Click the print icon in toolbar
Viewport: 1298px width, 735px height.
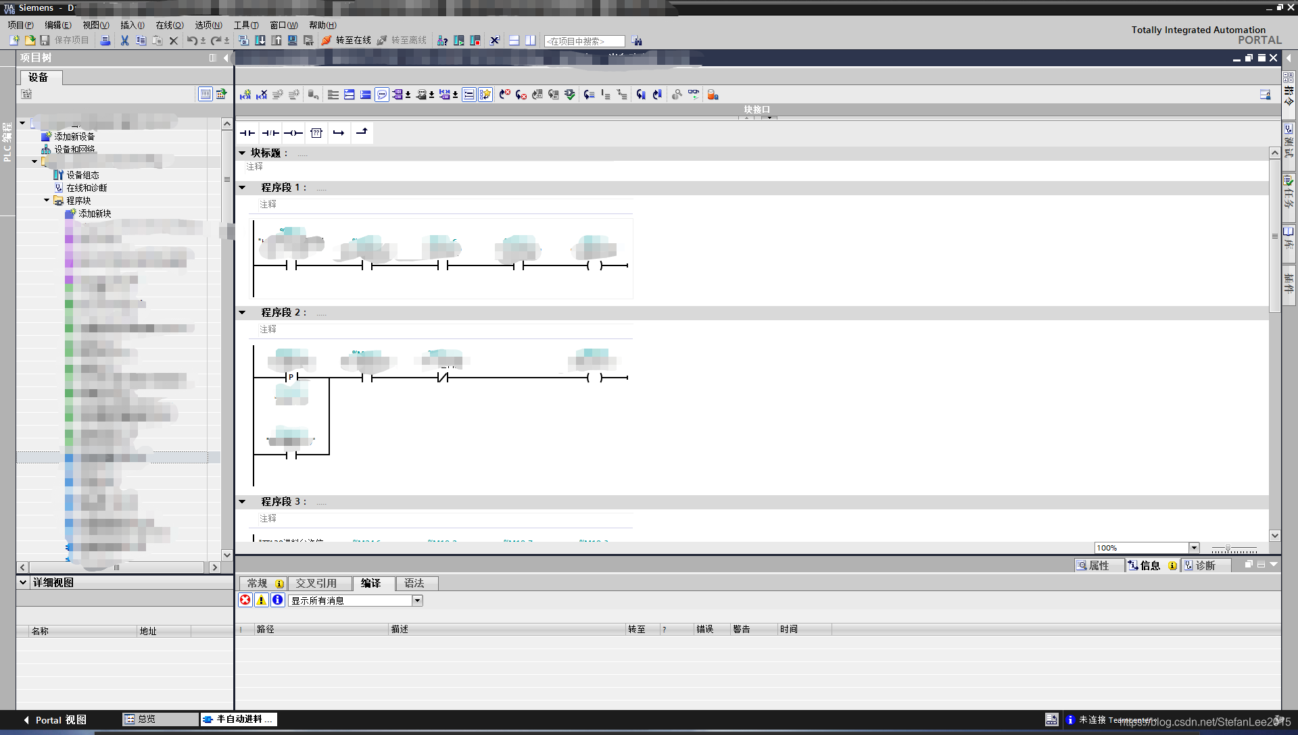[x=105, y=41]
